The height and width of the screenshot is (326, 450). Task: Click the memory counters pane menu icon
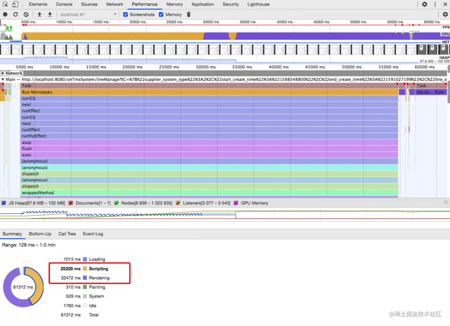tap(446, 202)
